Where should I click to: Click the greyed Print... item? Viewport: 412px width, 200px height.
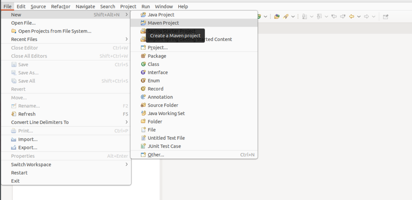tap(66, 131)
